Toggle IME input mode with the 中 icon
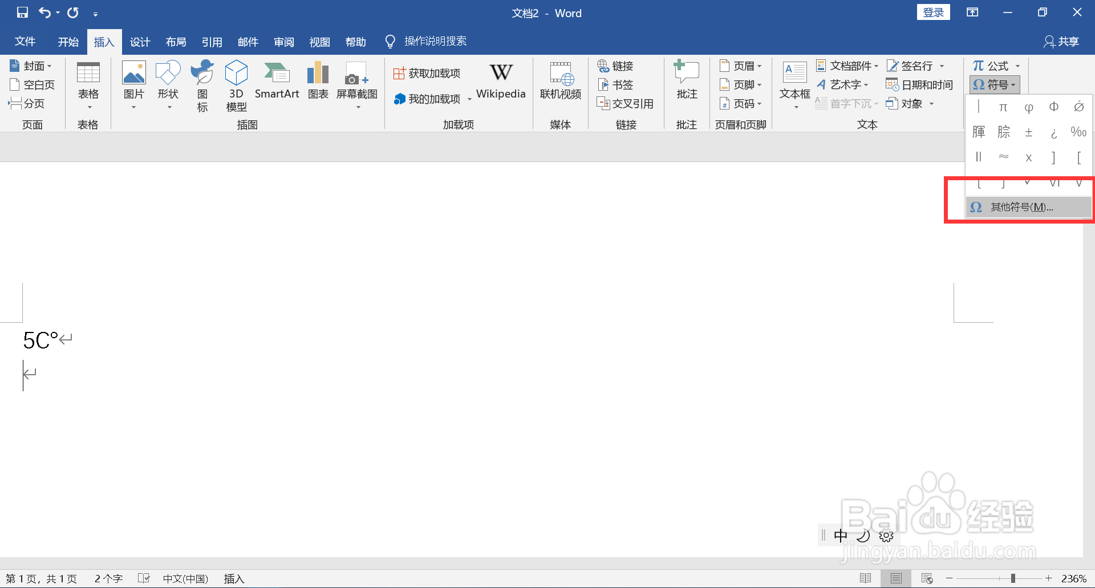 click(841, 535)
